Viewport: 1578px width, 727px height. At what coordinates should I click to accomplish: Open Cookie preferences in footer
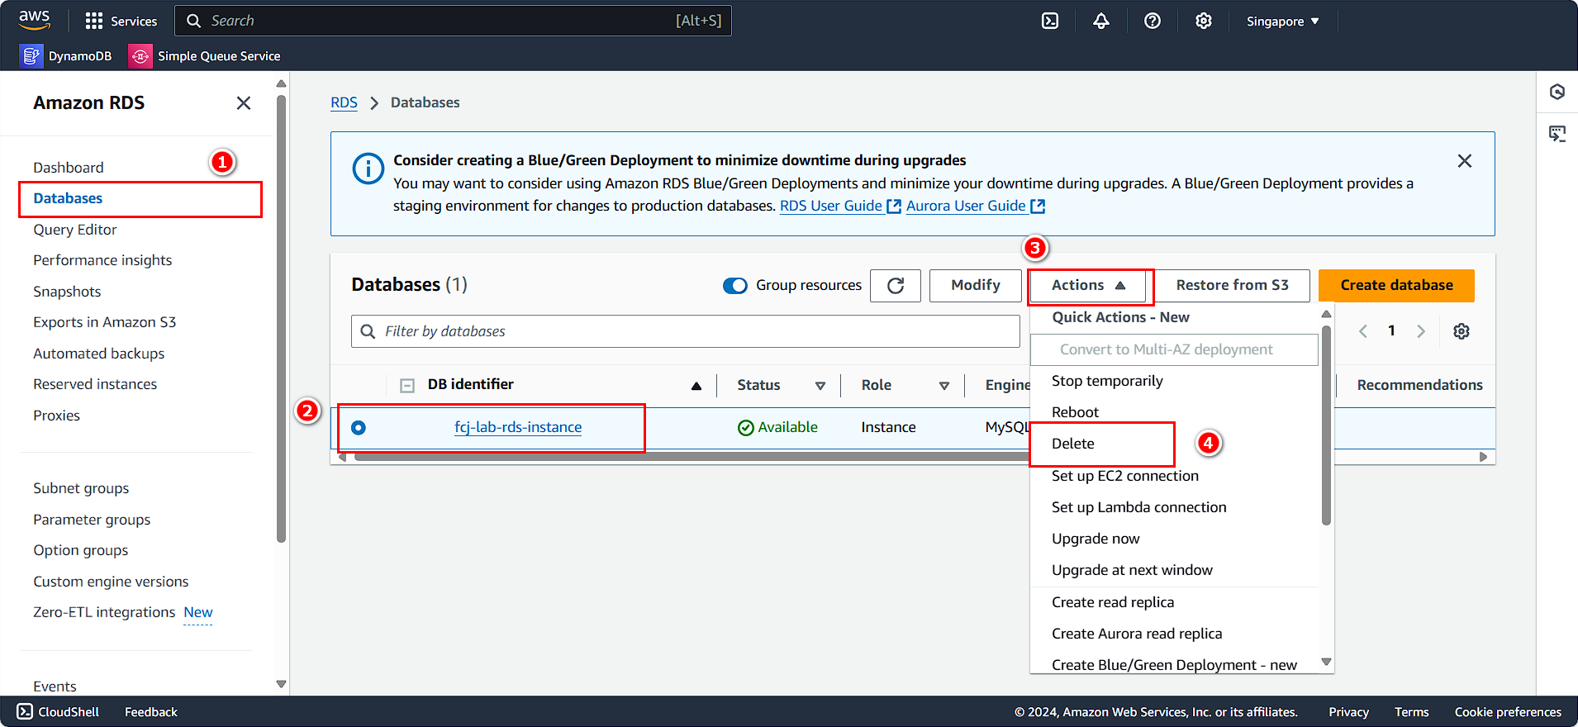pos(1508,712)
